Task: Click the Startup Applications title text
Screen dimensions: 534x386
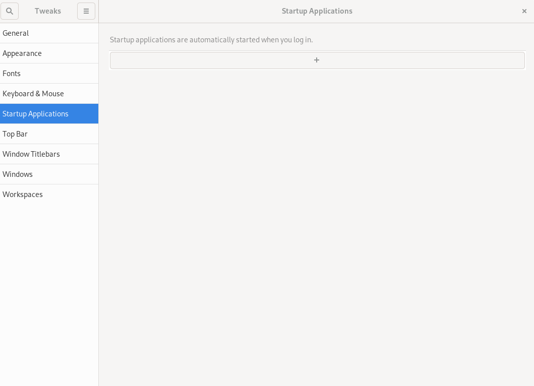Action: (x=317, y=11)
